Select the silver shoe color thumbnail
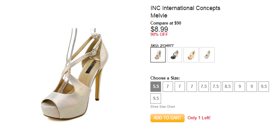This screenshot has height=129, width=276. pyautogui.click(x=158, y=55)
